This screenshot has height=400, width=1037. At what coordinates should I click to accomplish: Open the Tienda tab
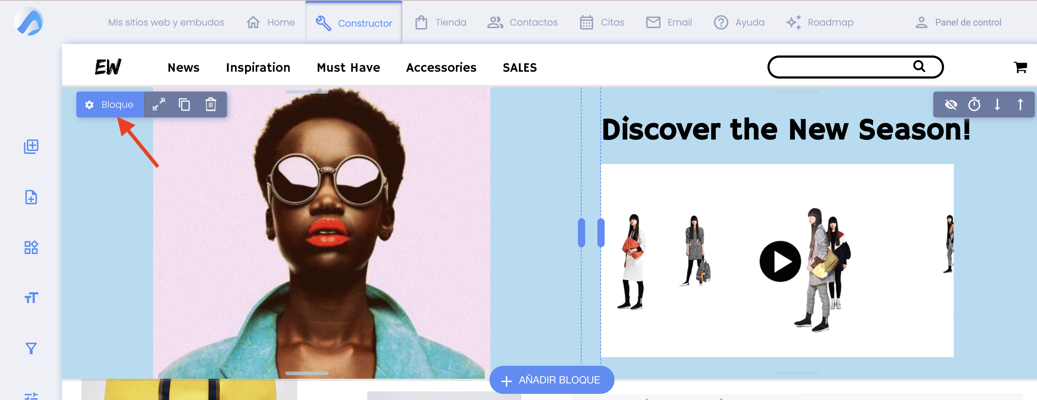[x=441, y=23]
